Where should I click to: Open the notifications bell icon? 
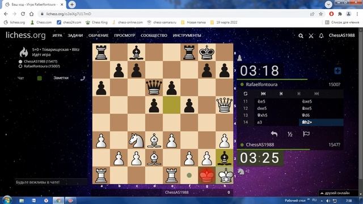pos(321,36)
